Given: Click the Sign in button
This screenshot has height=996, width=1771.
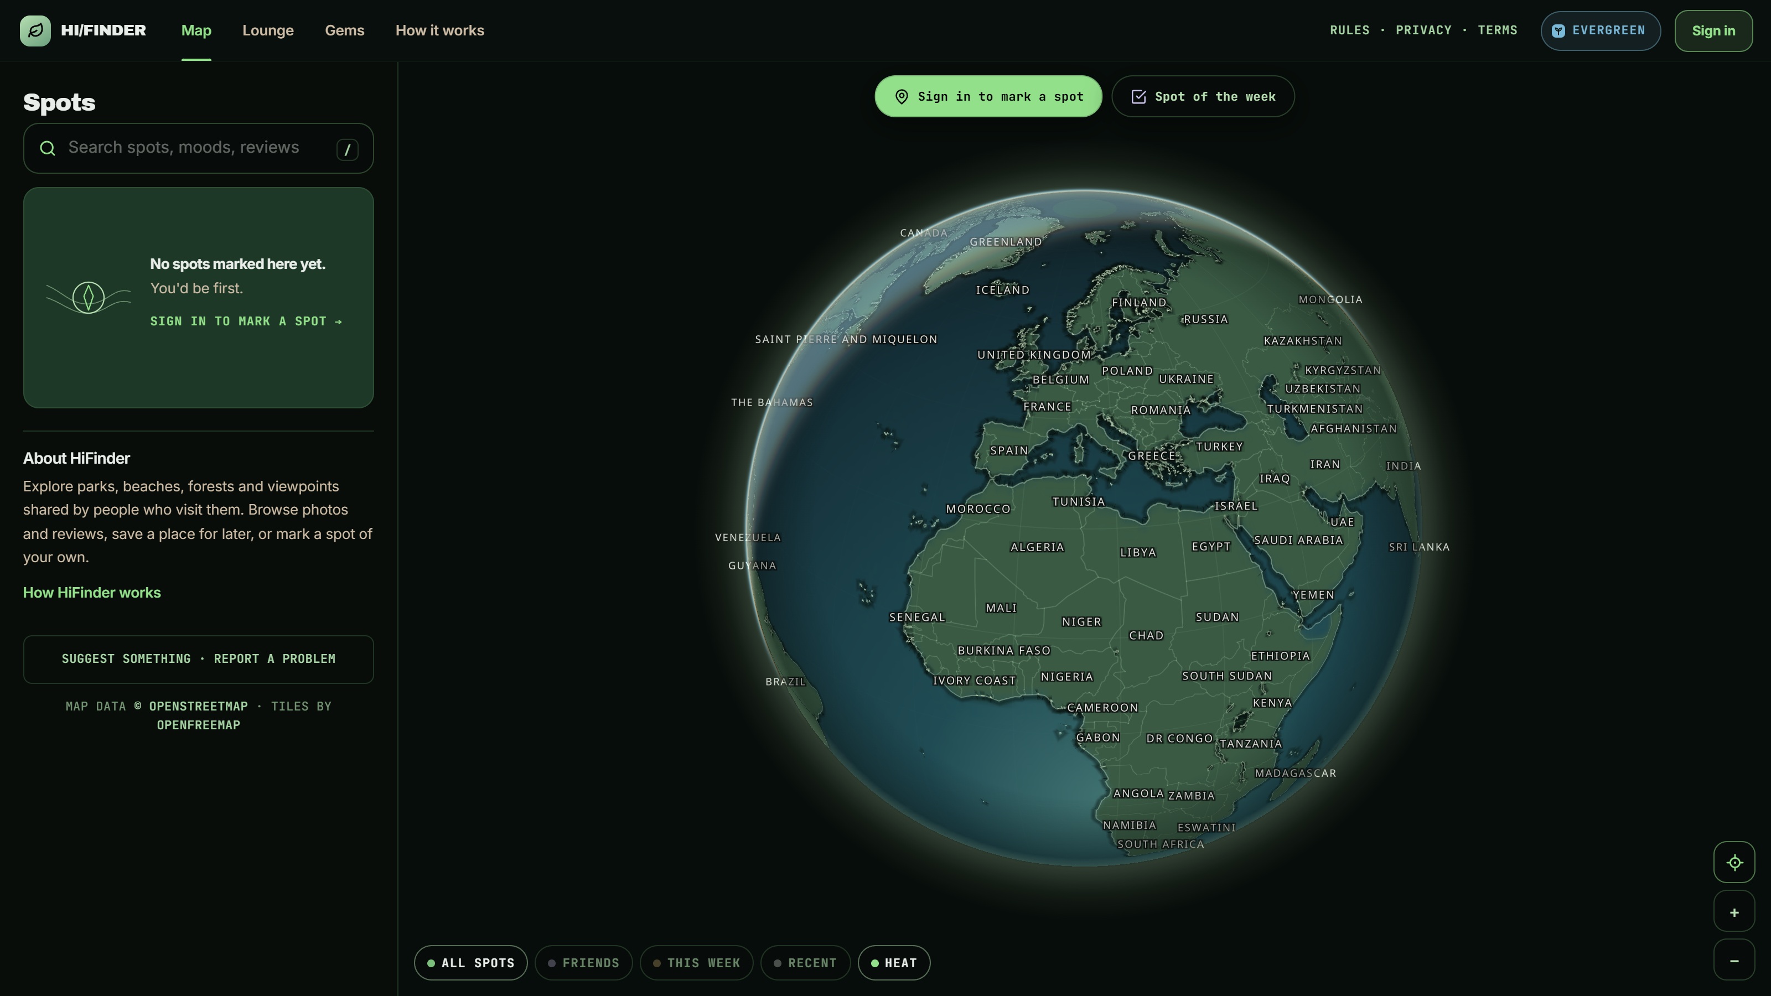Looking at the screenshot, I should (x=1713, y=30).
